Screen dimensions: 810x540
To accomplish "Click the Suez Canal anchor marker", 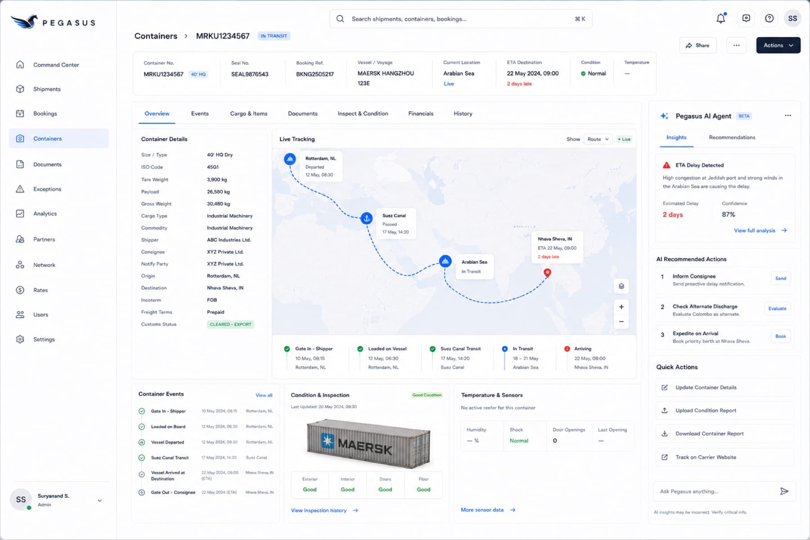I will (367, 218).
